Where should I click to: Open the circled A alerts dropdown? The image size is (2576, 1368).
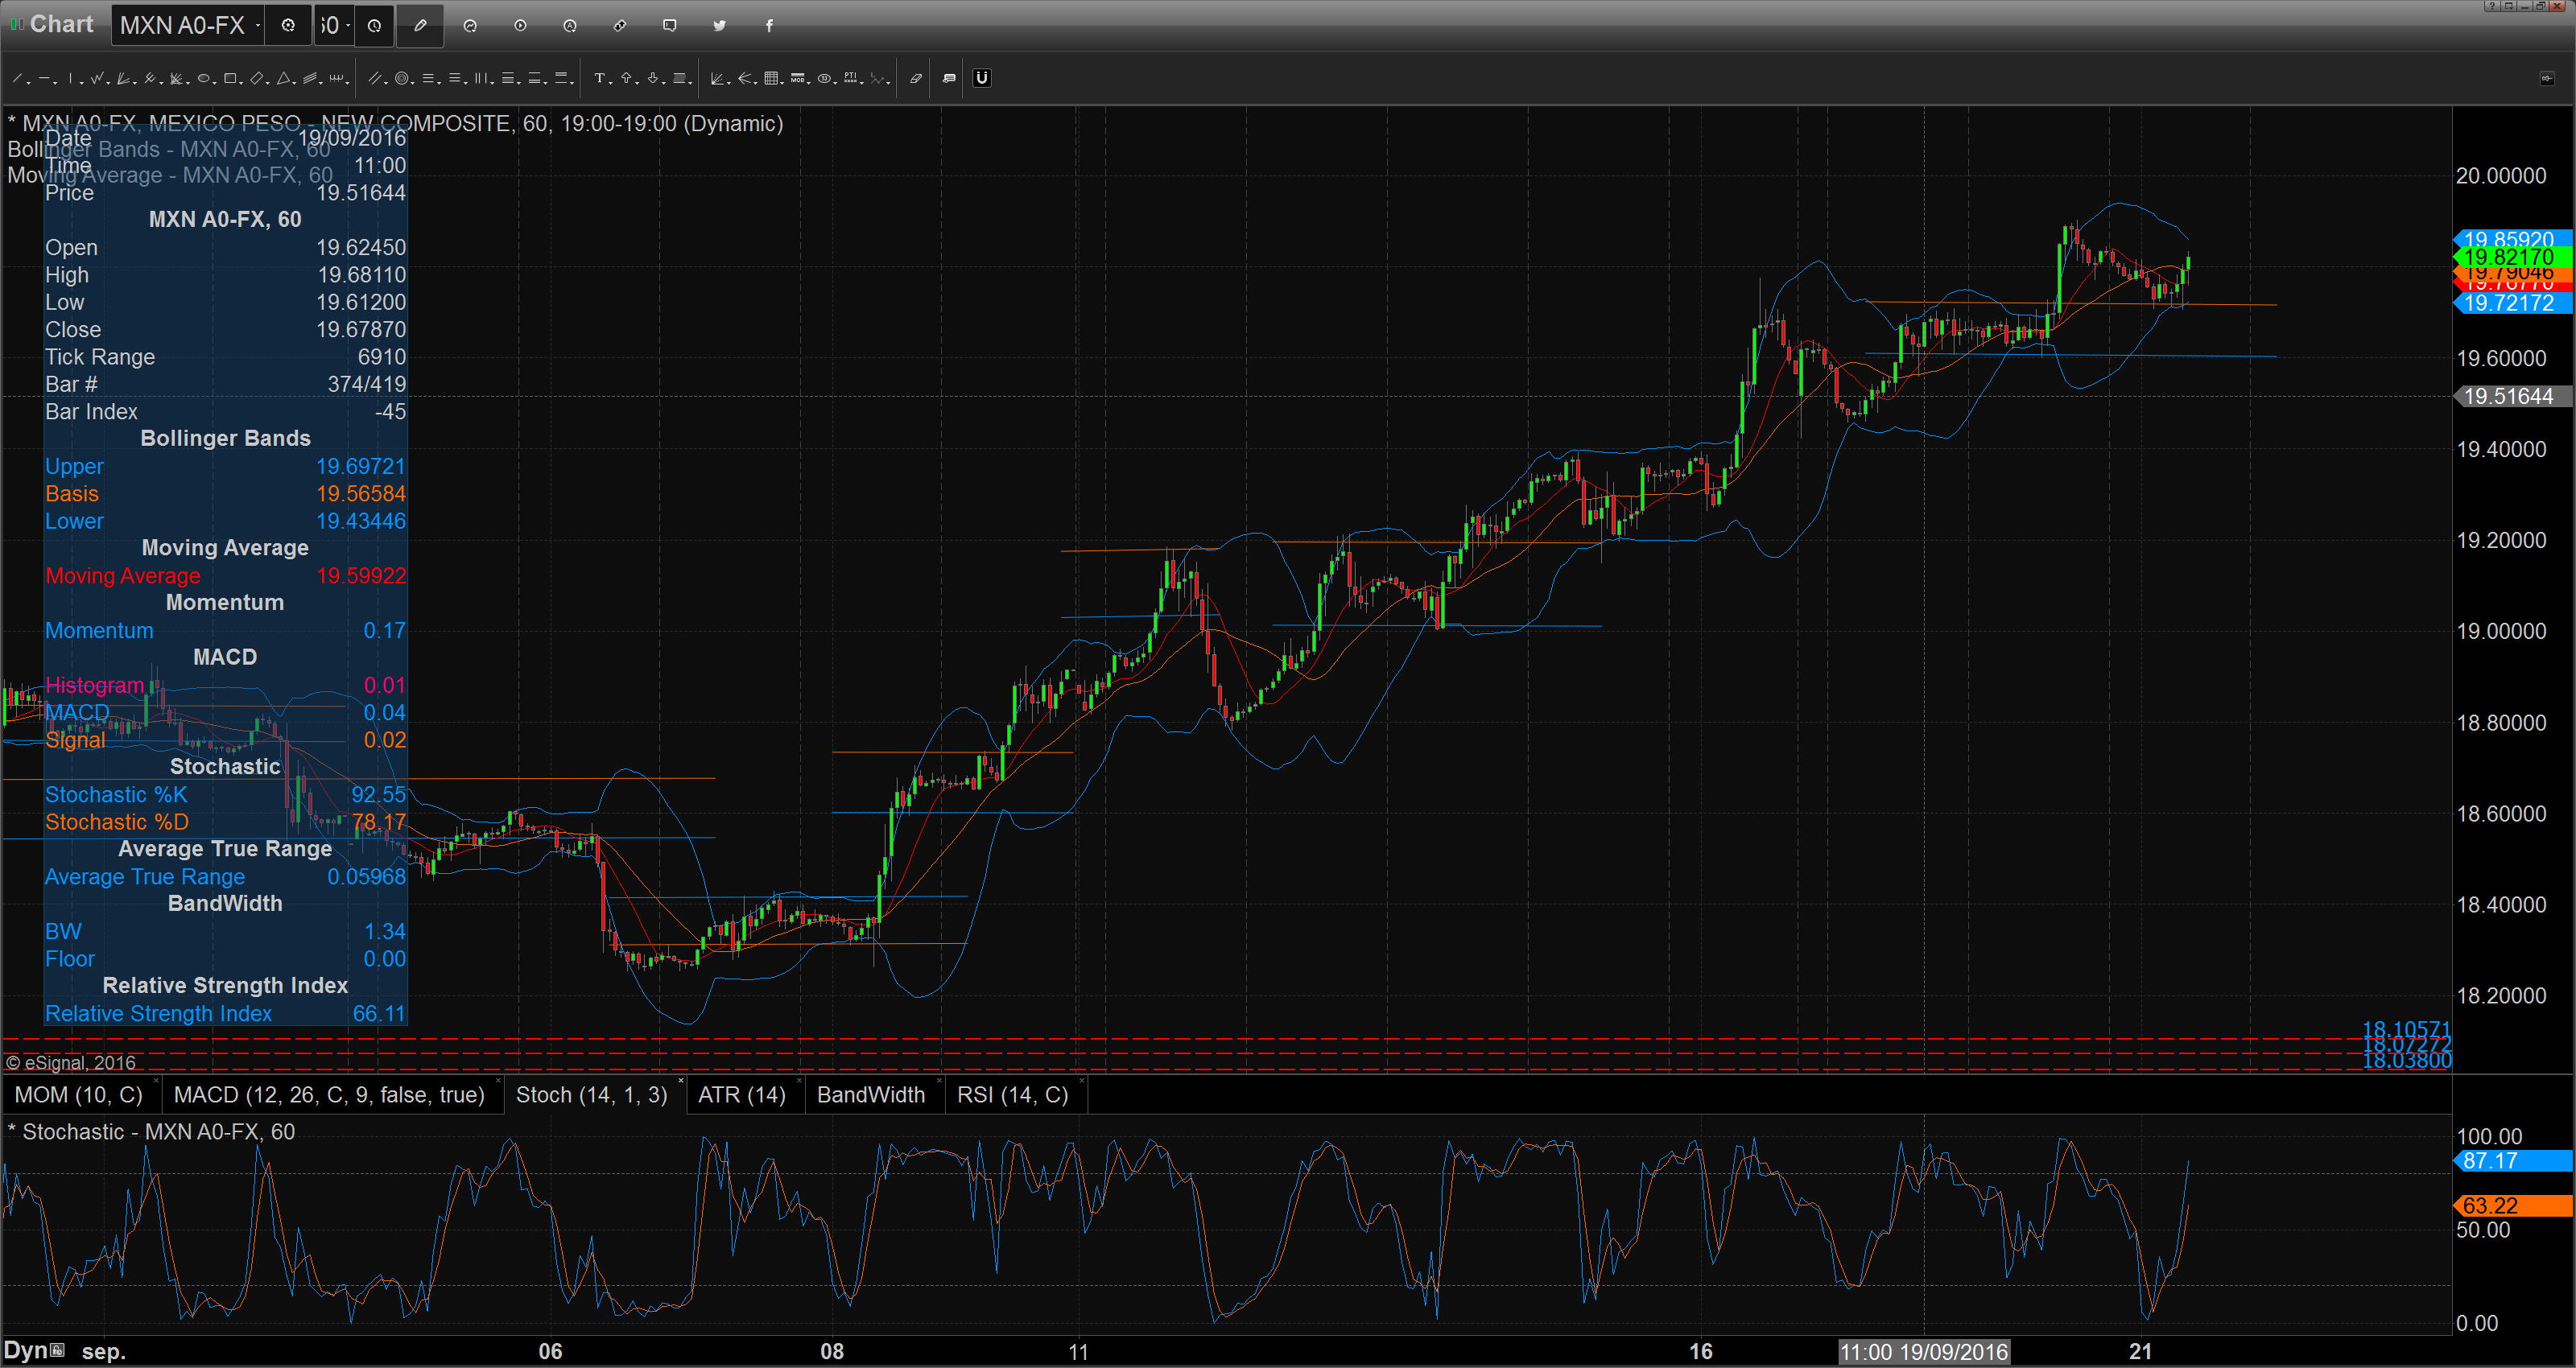tap(570, 25)
